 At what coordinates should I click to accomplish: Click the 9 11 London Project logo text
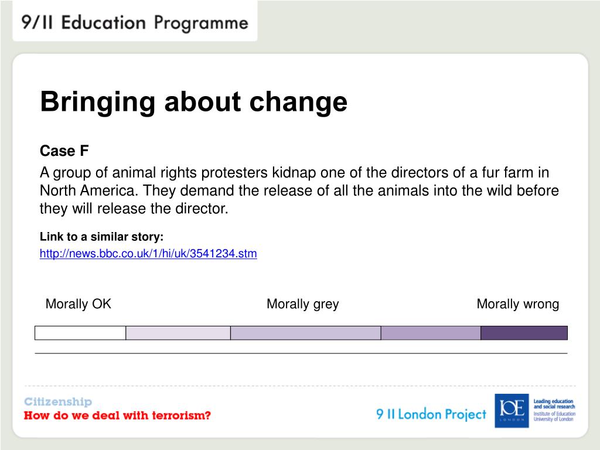(x=431, y=414)
